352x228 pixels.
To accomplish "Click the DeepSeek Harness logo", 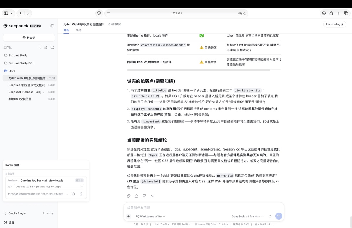I will pyautogui.click(x=22, y=26).
